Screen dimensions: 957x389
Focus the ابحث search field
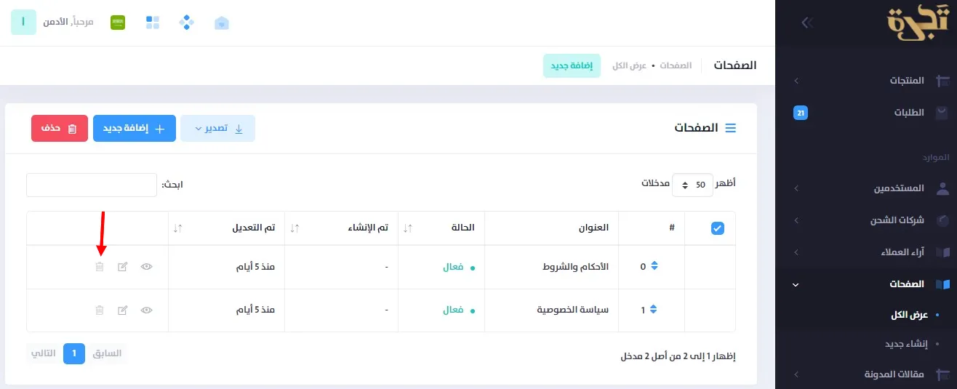[92, 185]
